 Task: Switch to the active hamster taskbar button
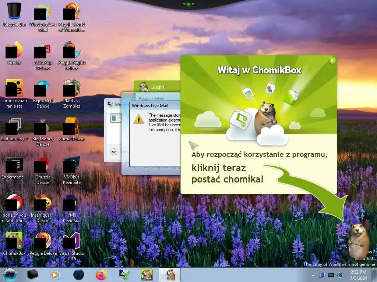coord(170,275)
